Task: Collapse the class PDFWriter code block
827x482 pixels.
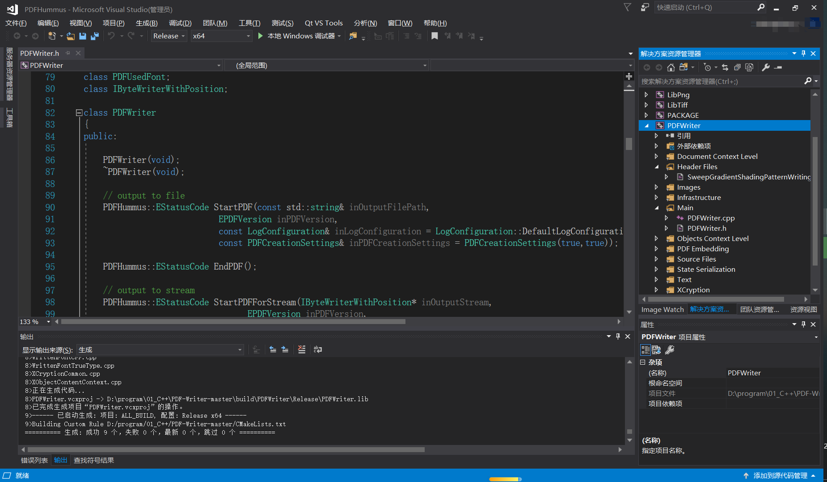Action: [79, 113]
